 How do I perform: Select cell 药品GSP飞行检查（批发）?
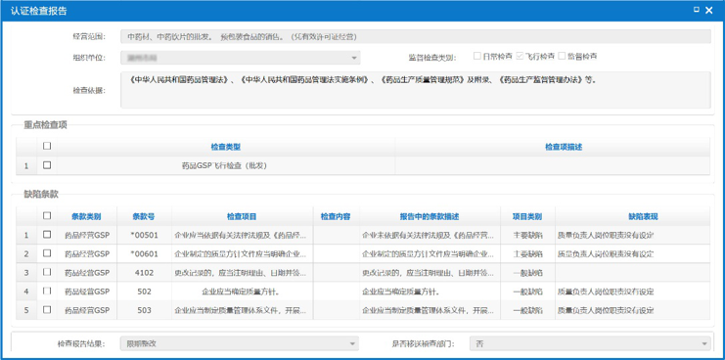pyautogui.click(x=226, y=166)
